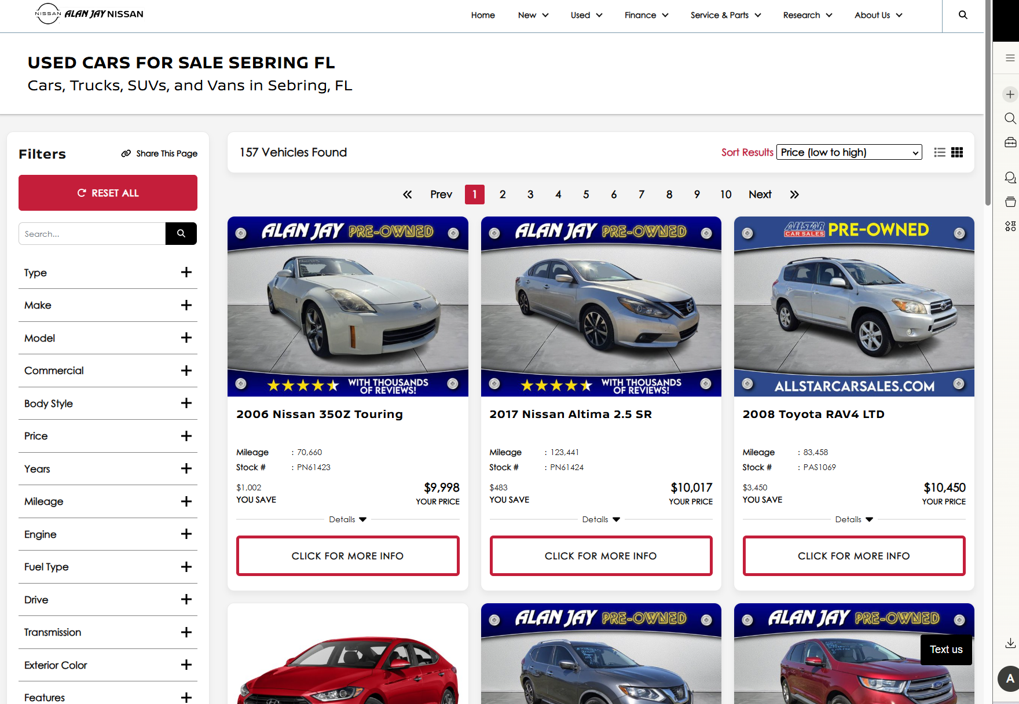Expand the Drive filter
Image resolution: width=1019 pixels, height=704 pixels.
[108, 600]
